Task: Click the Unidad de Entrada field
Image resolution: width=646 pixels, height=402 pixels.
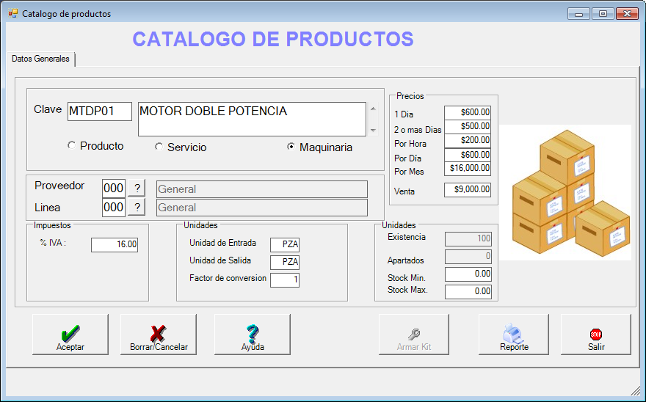Action: [x=285, y=245]
